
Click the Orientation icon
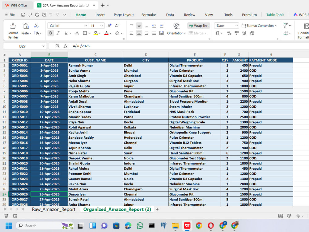click(176, 26)
